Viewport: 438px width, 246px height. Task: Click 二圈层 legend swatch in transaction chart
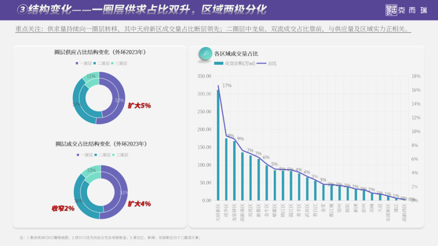(96, 155)
